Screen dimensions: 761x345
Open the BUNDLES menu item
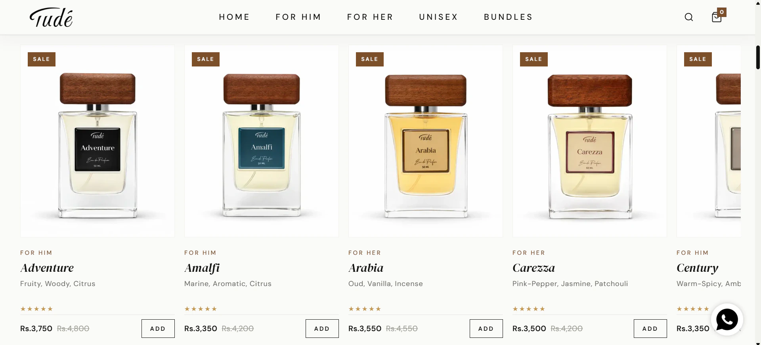[508, 17]
